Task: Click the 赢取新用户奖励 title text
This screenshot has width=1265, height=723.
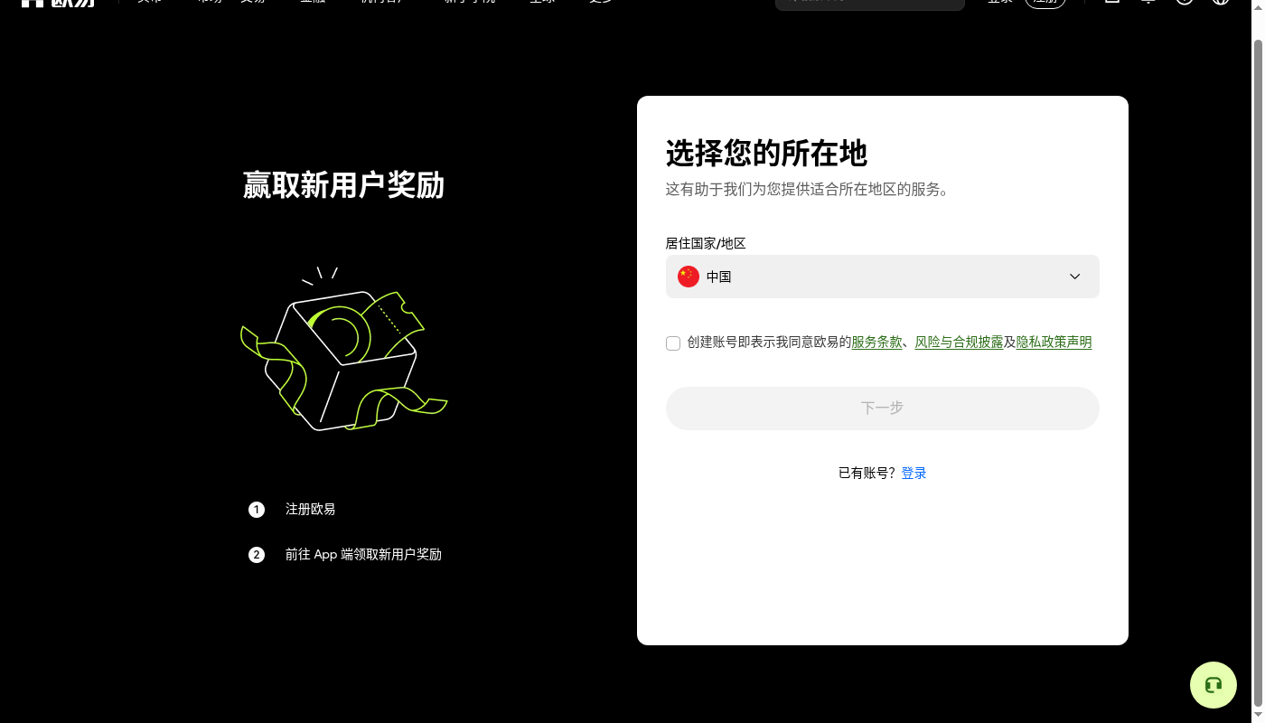Action: (x=343, y=185)
